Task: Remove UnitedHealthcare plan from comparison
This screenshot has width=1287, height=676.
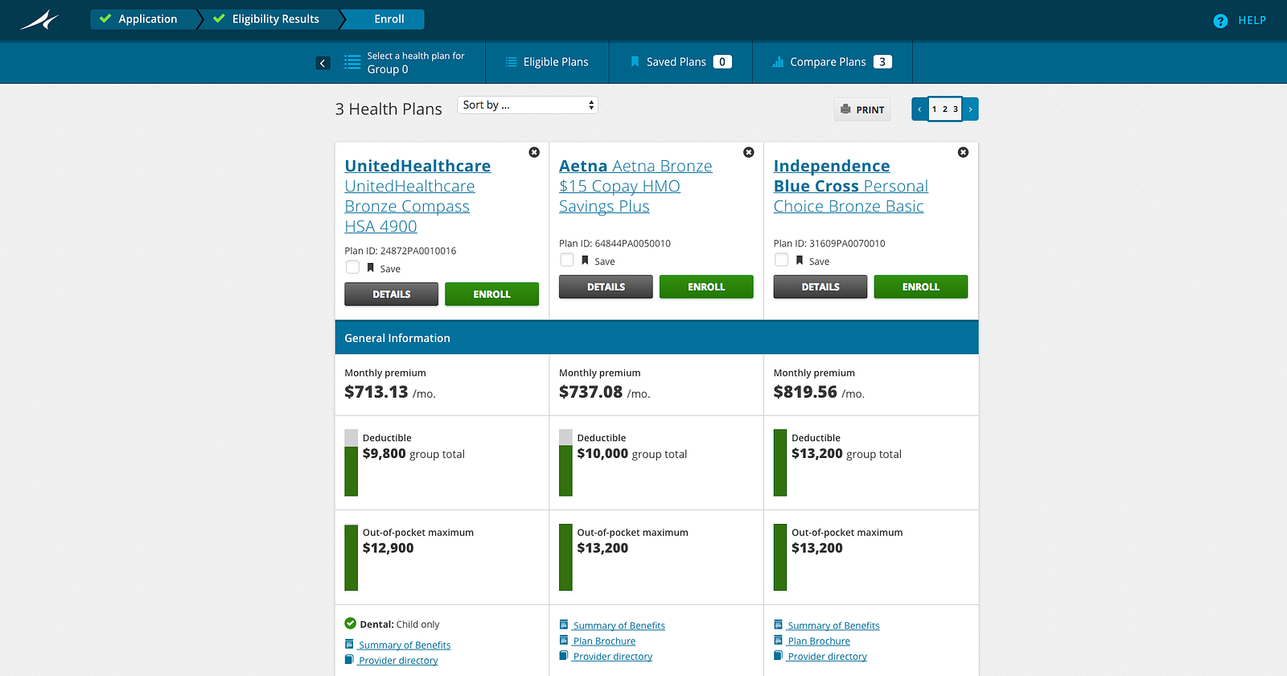Action: (x=534, y=152)
